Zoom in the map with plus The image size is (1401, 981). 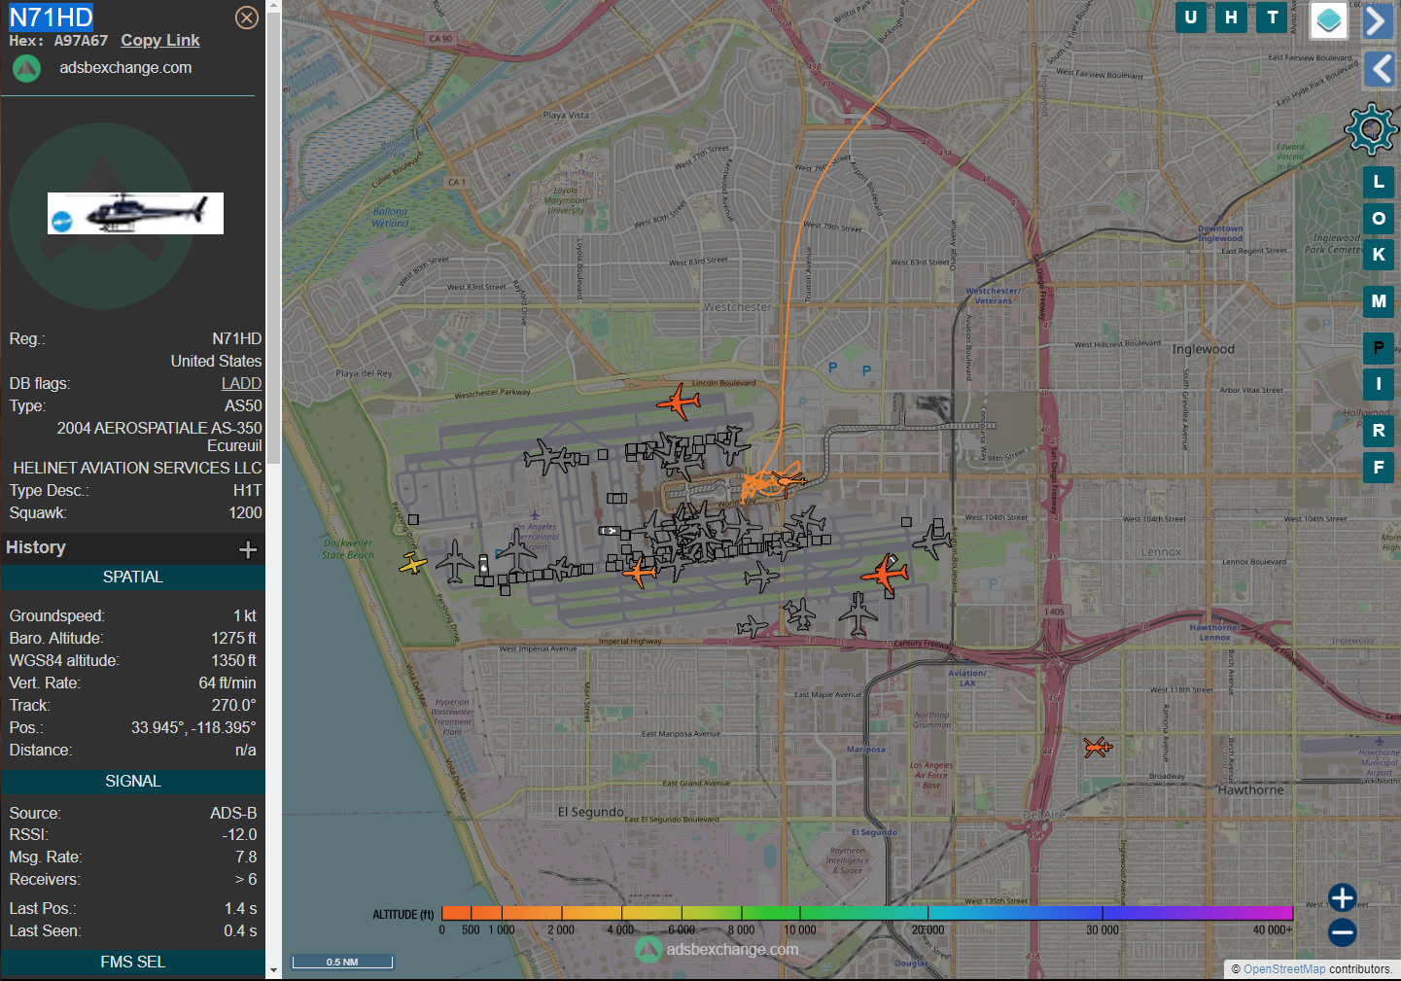1343,897
